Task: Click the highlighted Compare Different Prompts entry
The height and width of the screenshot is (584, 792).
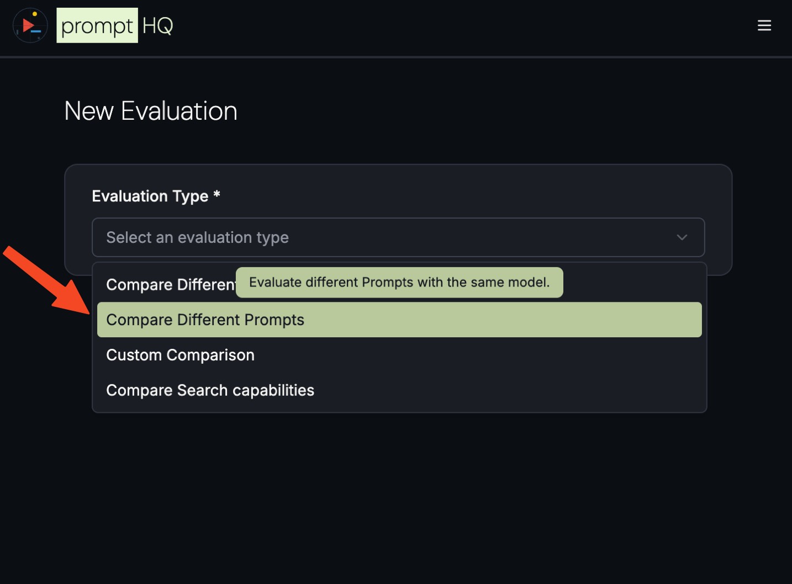Action: [x=205, y=320]
